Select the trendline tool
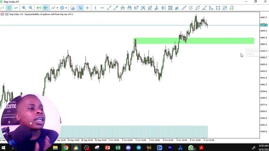Screen dimensions: 269x151 [109, 8]
